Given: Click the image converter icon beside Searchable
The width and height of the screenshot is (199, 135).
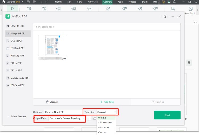Looking at the screenshot, I should coord(173,8).
